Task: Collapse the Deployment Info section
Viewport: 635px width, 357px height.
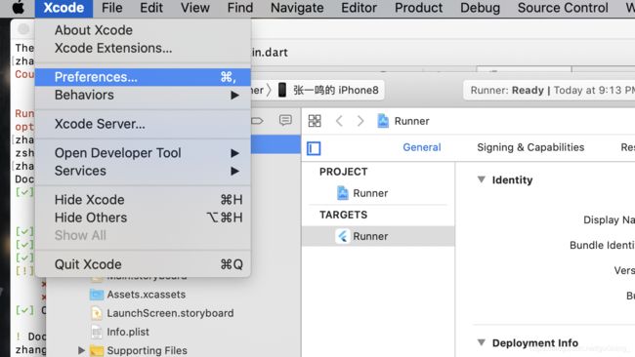Action: 481,342
